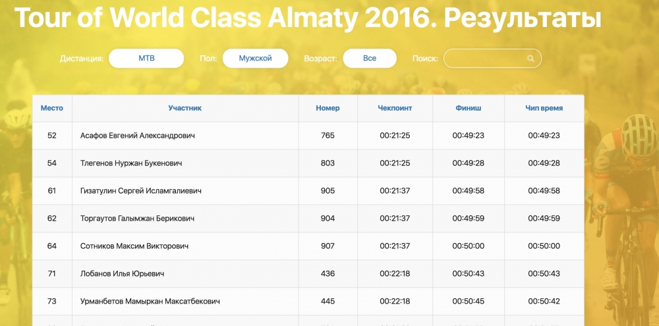
Task: Select participant Тлегенов Нуржан Букенович
Action: point(131,163)
